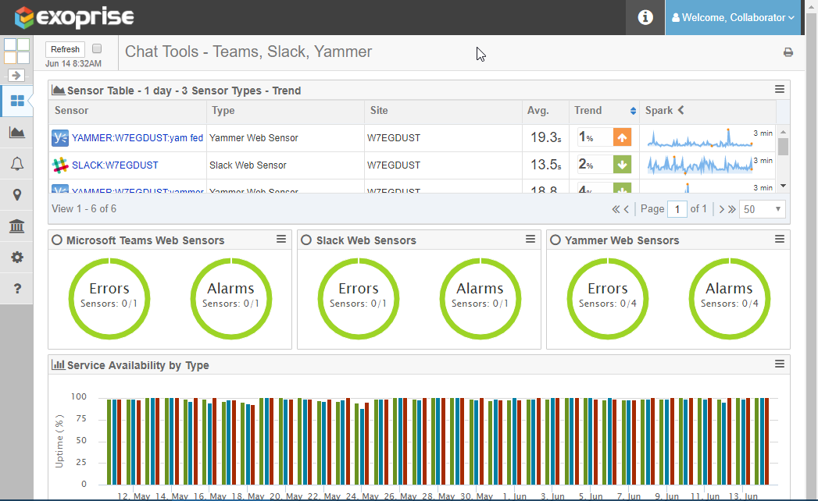Open Slack Web Sensors widget menu
This screenshot has width=818, height=501.
pos(530,239)
